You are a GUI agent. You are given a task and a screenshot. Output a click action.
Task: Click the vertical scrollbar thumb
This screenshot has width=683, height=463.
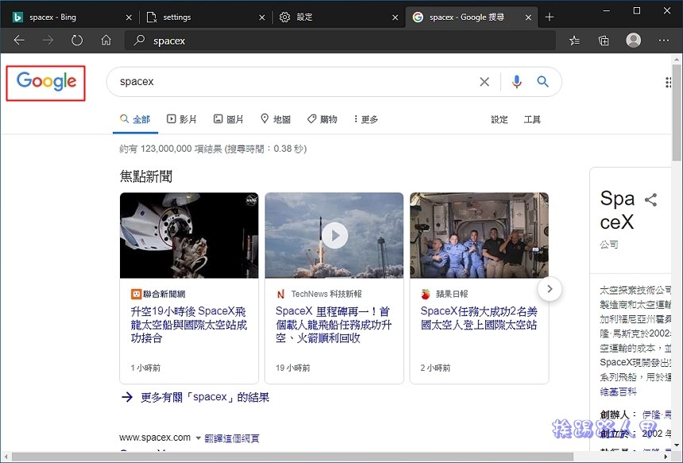click(677, 112)
